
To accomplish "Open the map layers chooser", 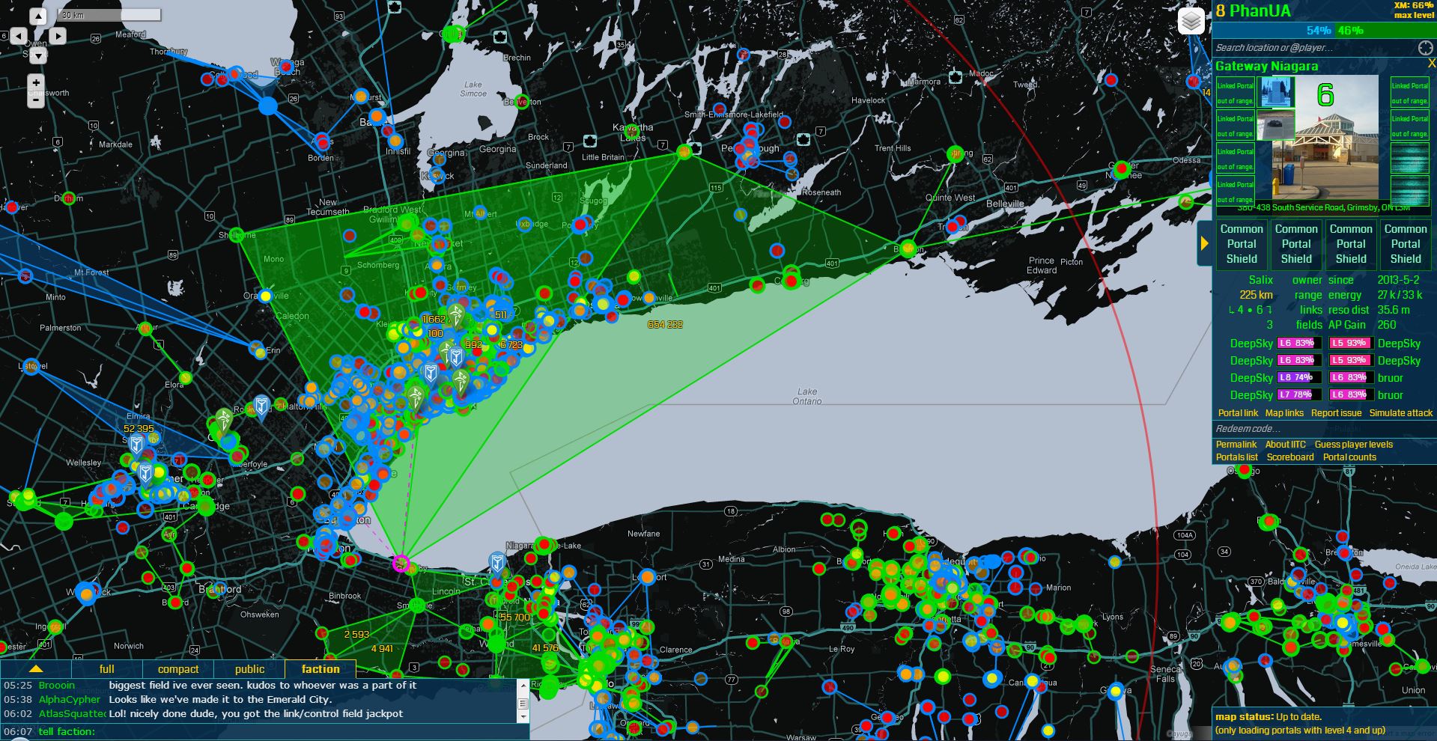I will coord(1191,21).
